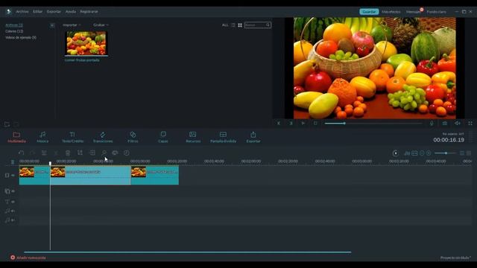Open the Mensaje notifications
This screenshot has width=477, height=268.
click(414, 12)
